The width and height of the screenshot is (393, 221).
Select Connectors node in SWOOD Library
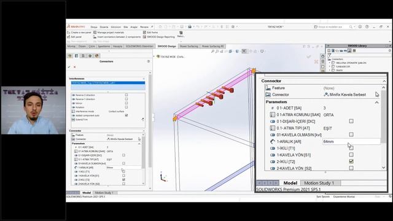[x=337, y=59]
